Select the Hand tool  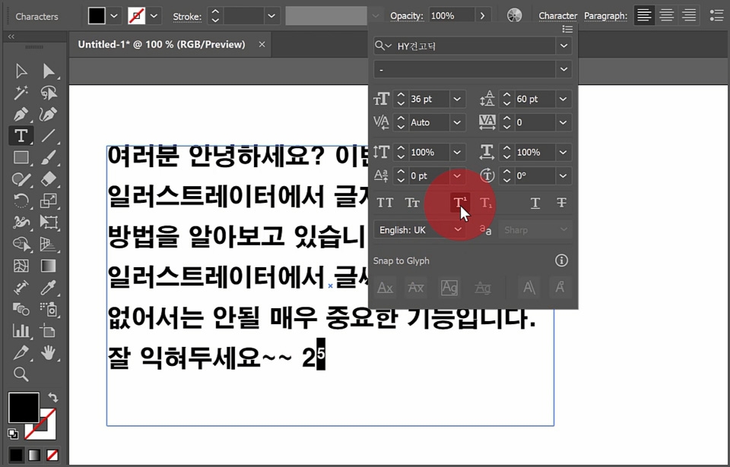tap(49, 352)
